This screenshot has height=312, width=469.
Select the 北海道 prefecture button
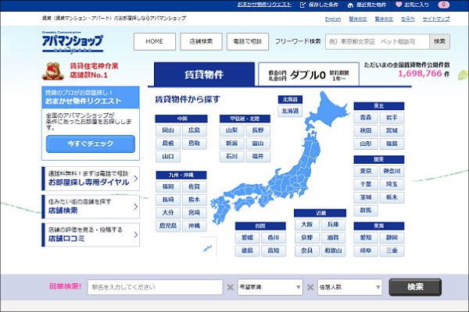point(290,111)
